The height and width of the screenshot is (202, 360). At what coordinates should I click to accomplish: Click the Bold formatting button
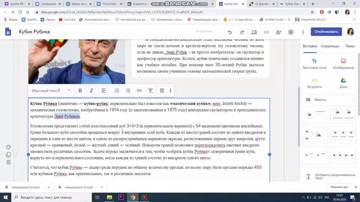click(80, 91)
